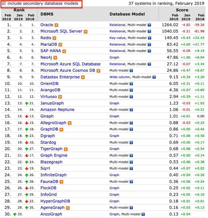Click the Database Model column header
This screenshot has height=218, width=208.
127,14
